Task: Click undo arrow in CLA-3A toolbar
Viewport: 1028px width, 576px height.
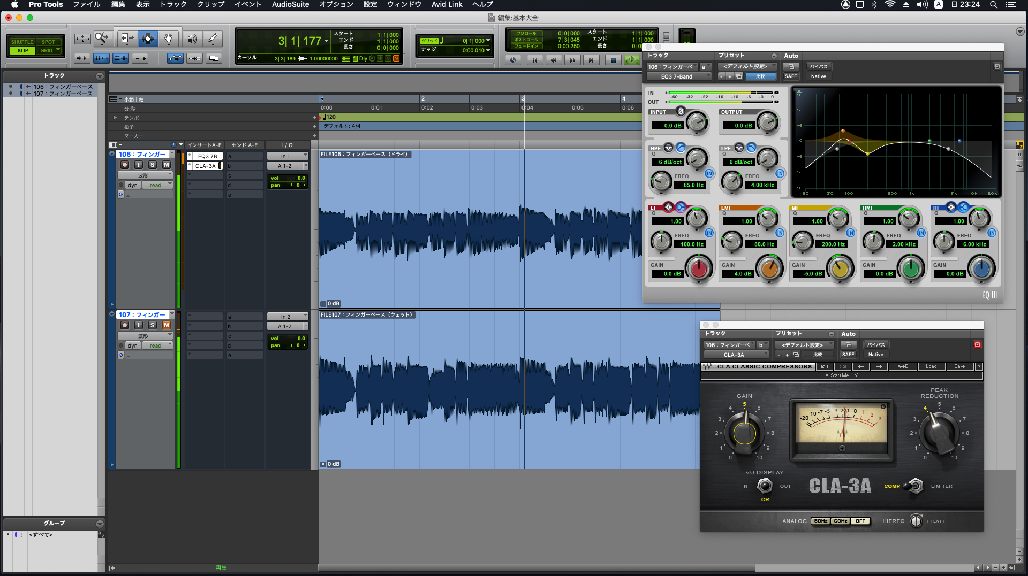Action: (x=825, y=366)
